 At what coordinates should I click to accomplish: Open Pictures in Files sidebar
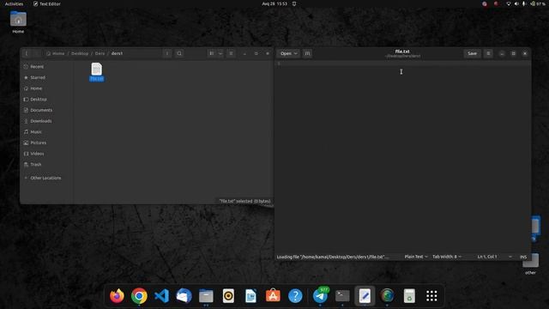tap(46, 142)
